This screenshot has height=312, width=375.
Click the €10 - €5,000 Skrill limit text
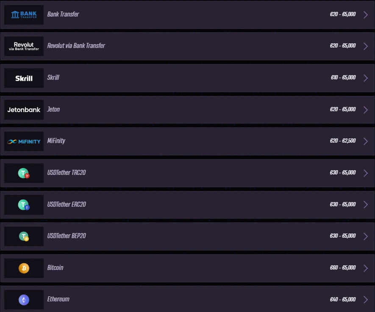343,78
